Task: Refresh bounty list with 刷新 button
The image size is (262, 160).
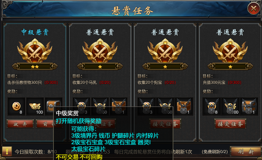Action: 246,151
